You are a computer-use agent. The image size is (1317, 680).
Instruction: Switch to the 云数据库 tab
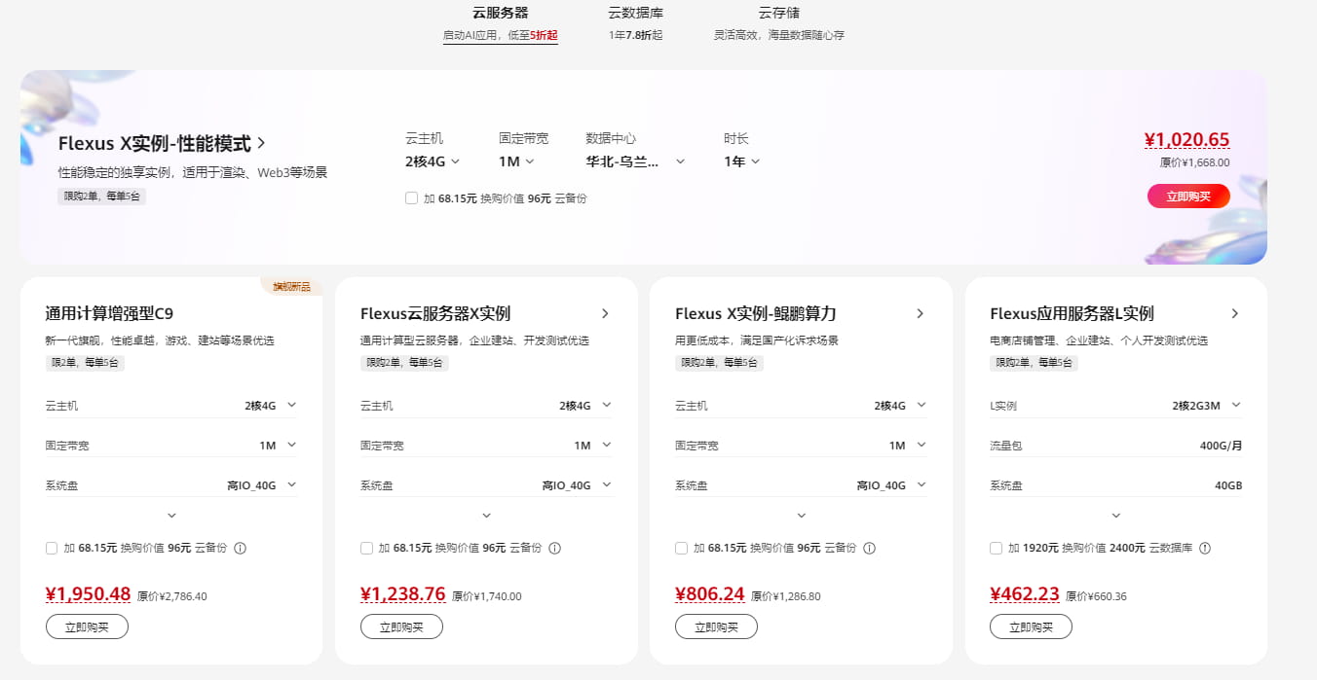pos(635,14)
